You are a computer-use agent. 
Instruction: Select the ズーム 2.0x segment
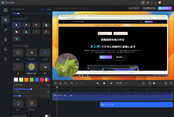136,104
